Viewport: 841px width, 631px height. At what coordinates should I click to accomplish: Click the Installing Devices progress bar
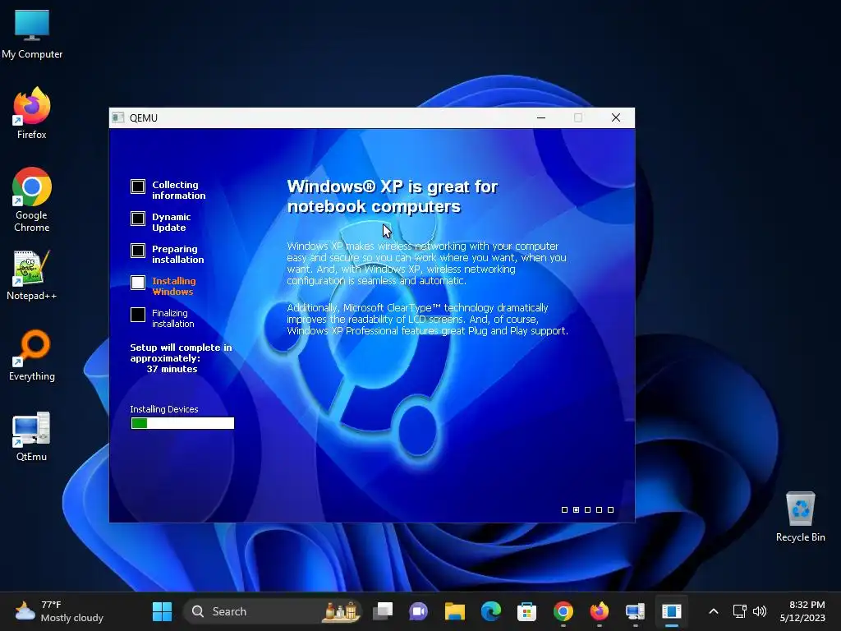click(x=182, y=423)
